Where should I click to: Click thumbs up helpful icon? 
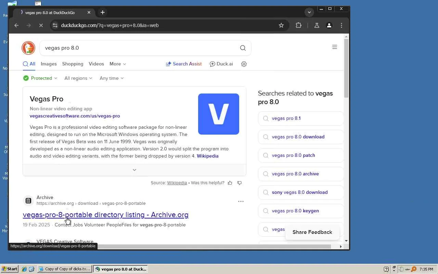click(230, 183)
